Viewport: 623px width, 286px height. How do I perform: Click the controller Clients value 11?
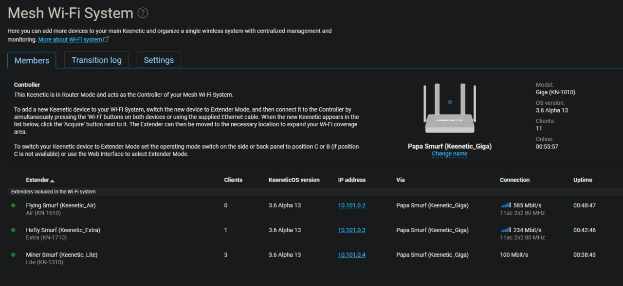tap(539, 129)
